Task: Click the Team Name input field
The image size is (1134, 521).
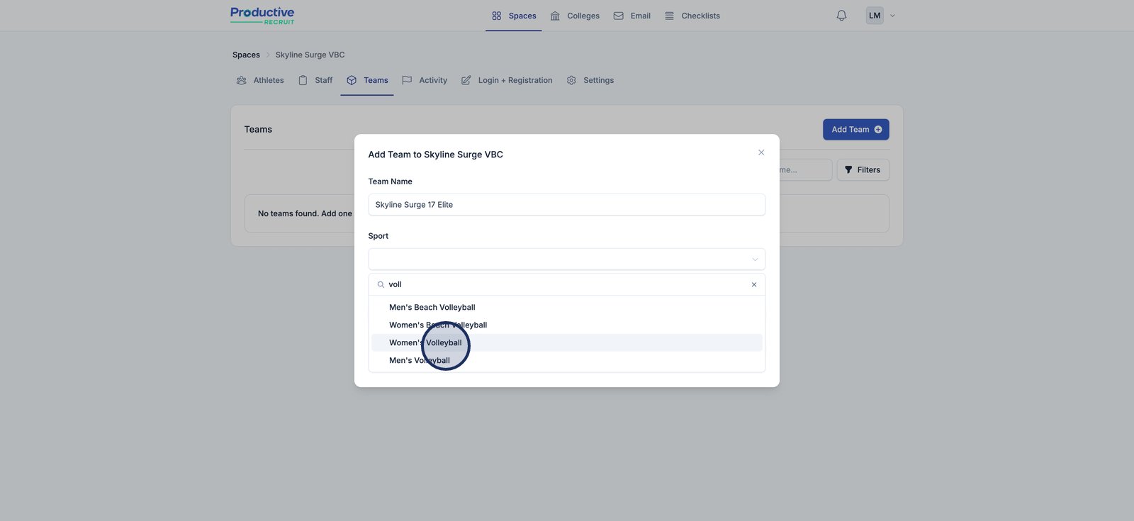Action: [566, 205]
